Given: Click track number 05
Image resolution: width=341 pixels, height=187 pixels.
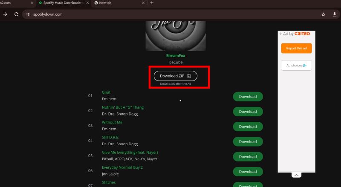Looking at the screenshot, I should point(90,155).
